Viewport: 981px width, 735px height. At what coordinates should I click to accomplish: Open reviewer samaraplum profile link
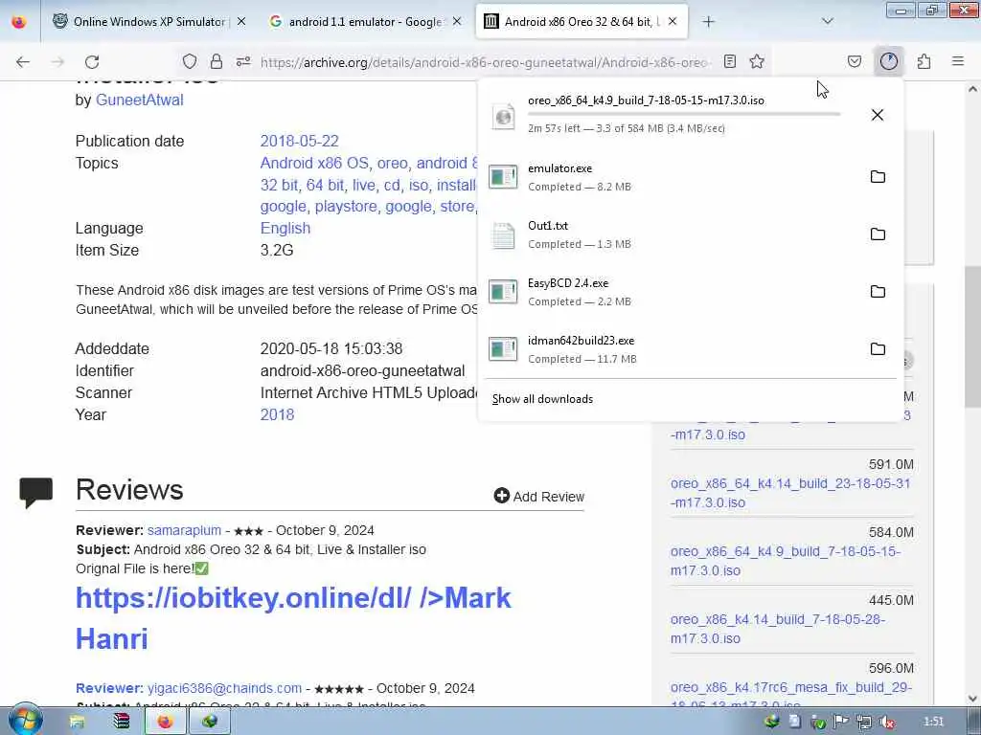click(x=184, y=530)
